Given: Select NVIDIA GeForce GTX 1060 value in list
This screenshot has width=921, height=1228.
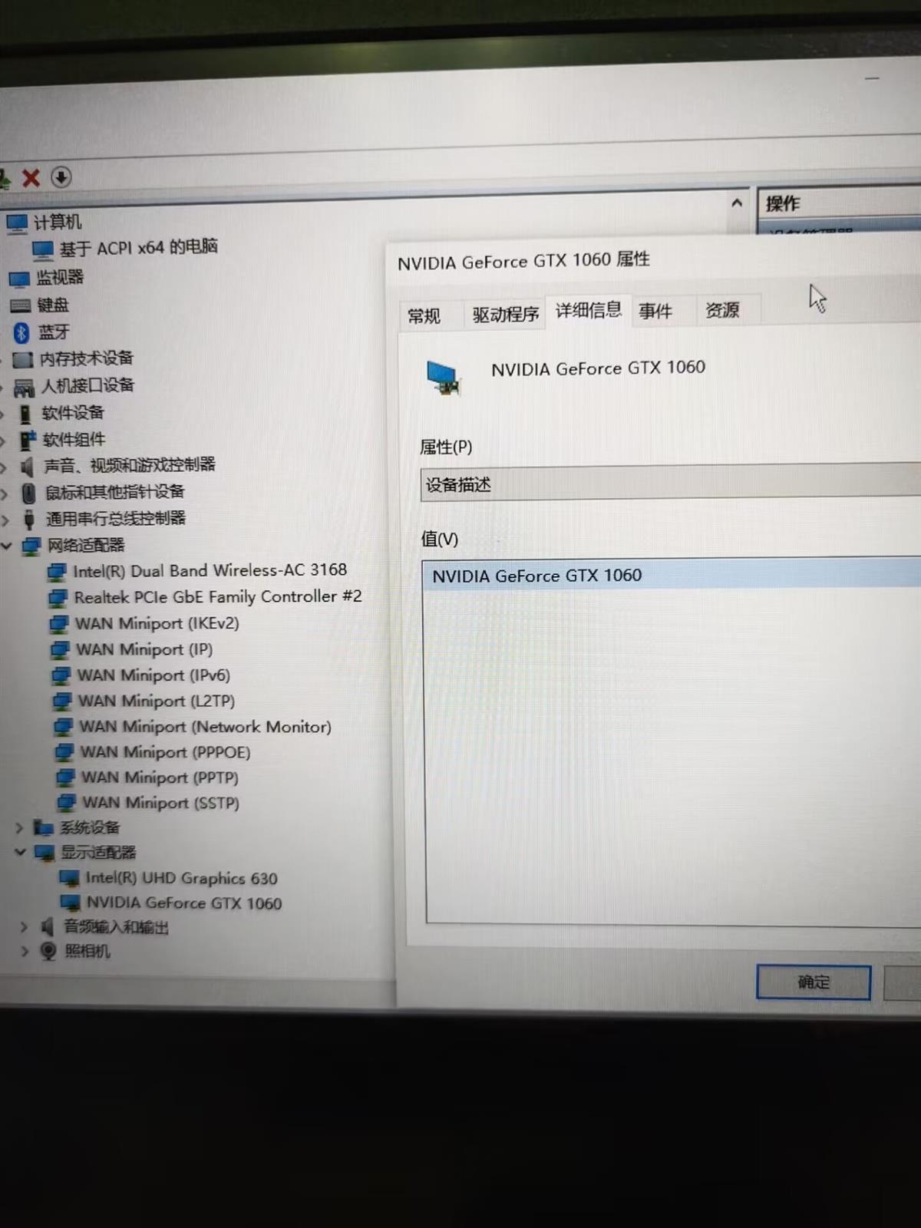Looking at the screenshot, I should [537, 576].
